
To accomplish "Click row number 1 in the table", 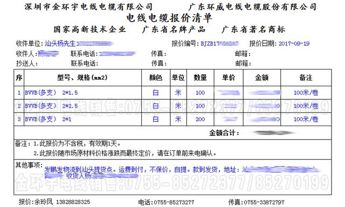I will (19, 93).
